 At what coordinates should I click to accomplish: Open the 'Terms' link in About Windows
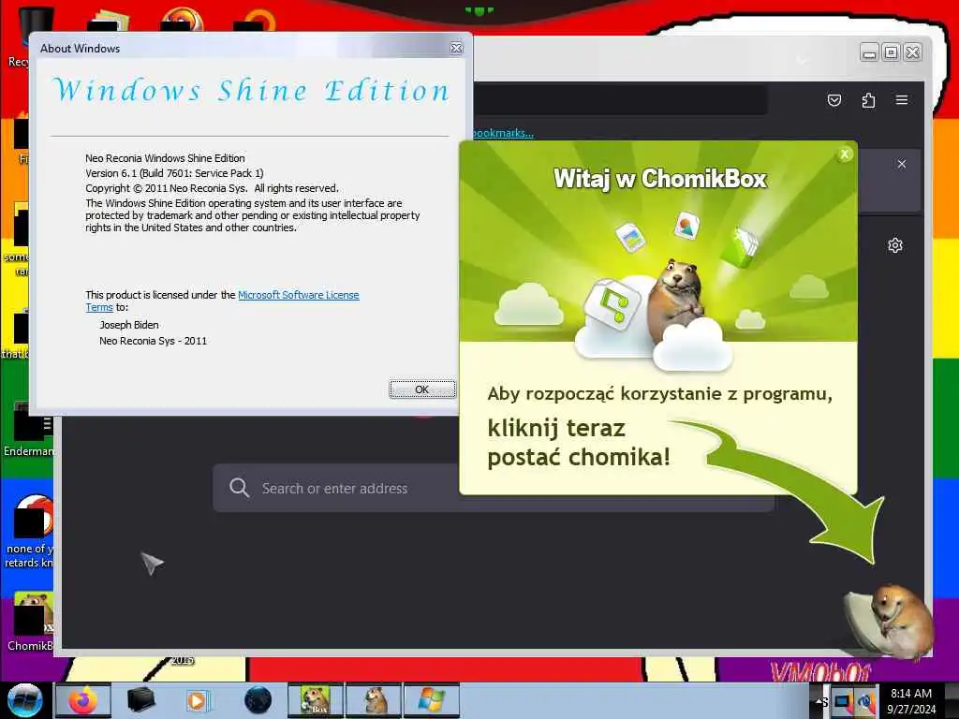(x=99, y=307)
